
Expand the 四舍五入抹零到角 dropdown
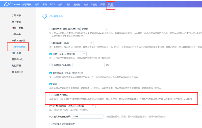click(72, 54)
